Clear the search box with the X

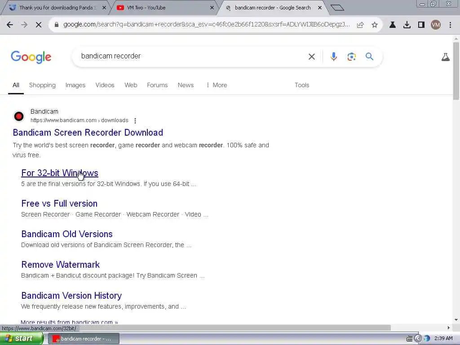(x=312, y=57)
